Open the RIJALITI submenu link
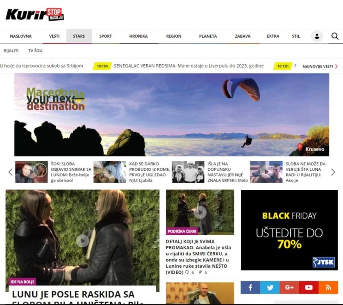The height and width of the screenshot is (305, 343). pos(11,50)
